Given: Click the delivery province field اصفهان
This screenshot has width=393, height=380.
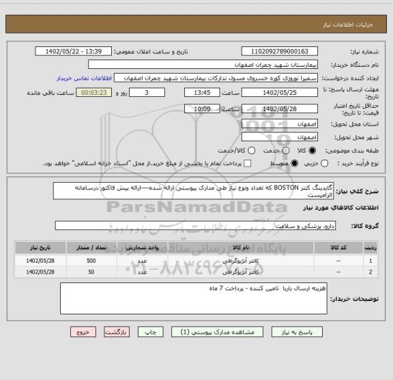Looking at the screenshot, I should point(280,124).
